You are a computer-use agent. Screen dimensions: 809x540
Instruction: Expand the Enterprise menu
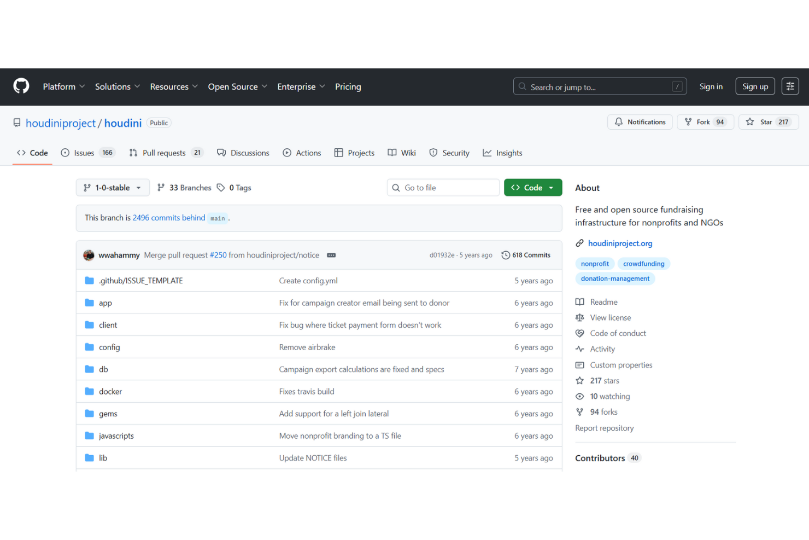click(x=301, y=86)
